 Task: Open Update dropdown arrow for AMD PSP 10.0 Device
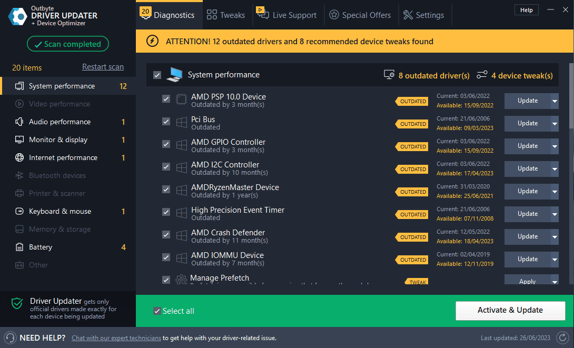(555, 101)
